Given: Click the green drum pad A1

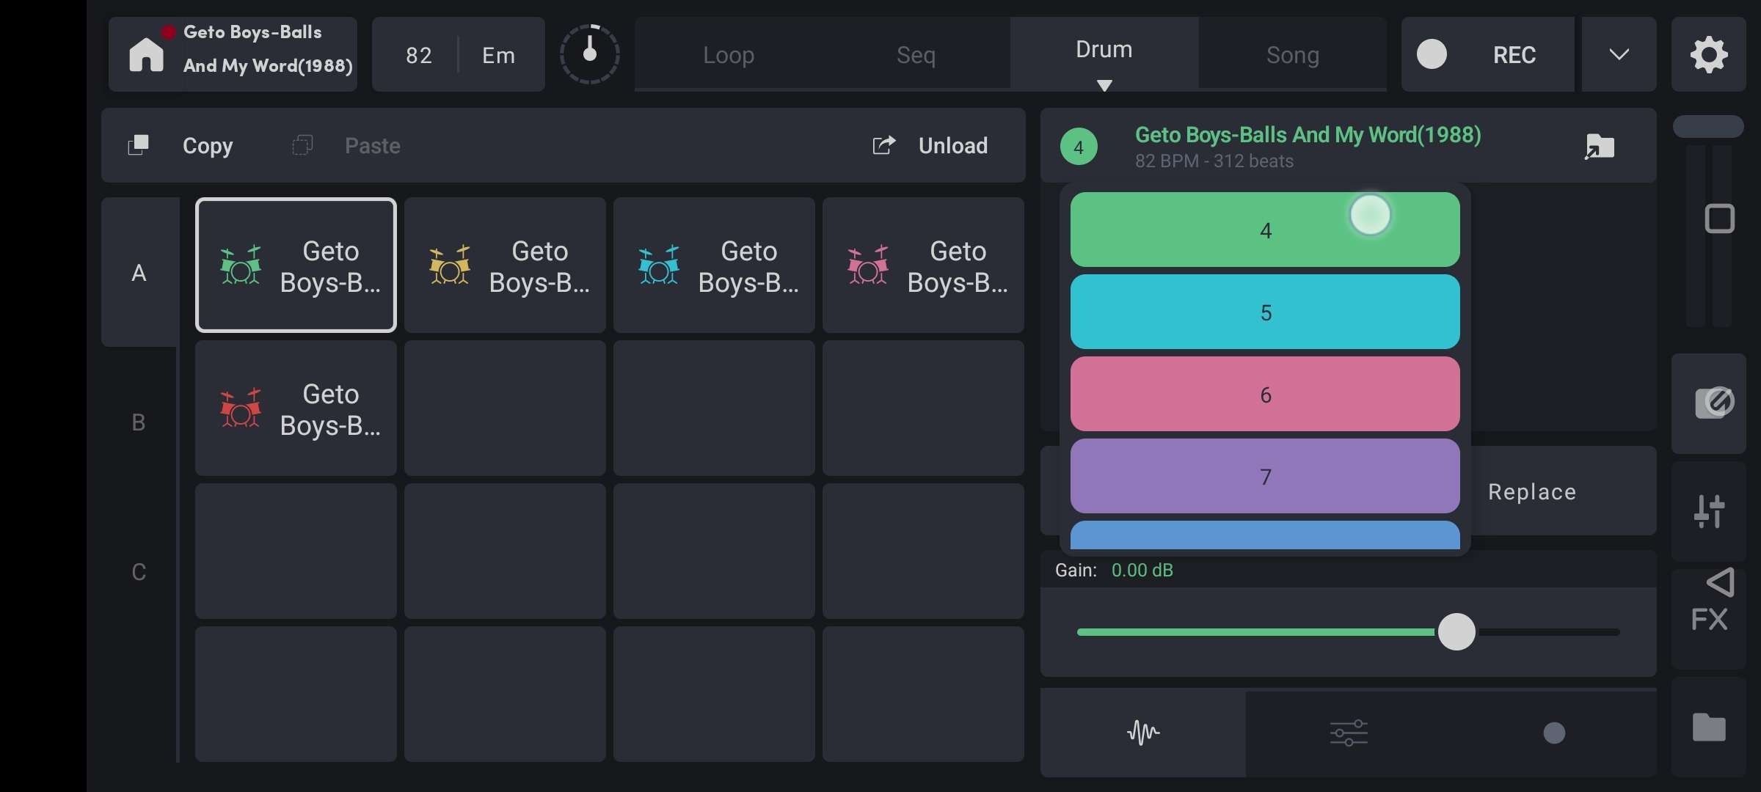Looking at the screenshot, I should click(x=296, y=265).
